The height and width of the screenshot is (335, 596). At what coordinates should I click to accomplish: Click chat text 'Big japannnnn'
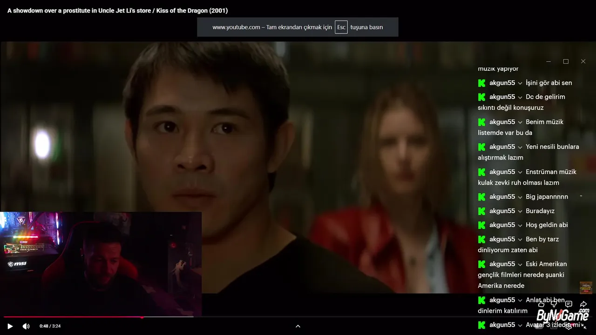(547, 197)
